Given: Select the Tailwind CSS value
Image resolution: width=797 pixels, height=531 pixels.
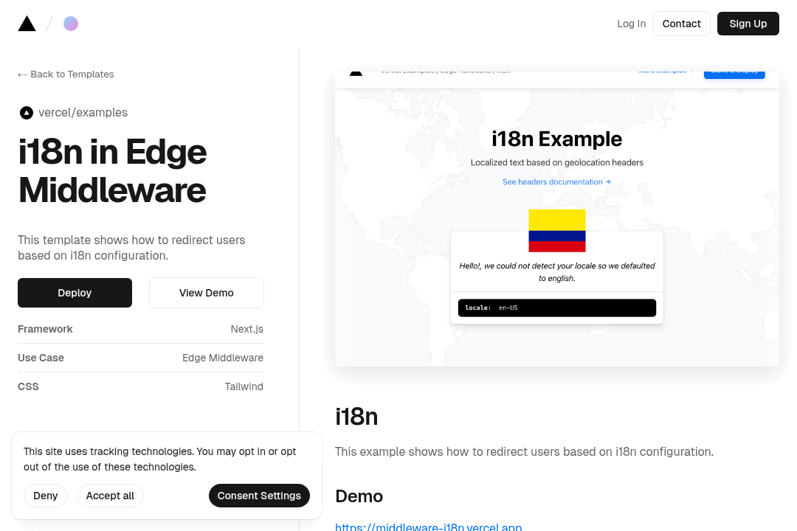Looking at the screenshot, I should pos(244,386).
